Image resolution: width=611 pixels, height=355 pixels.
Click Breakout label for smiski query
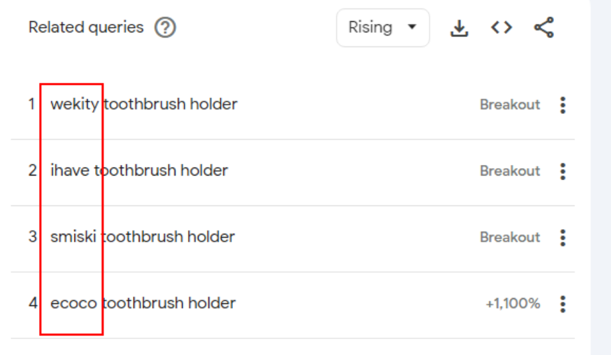pyautogui.click(x=509, y=237)
